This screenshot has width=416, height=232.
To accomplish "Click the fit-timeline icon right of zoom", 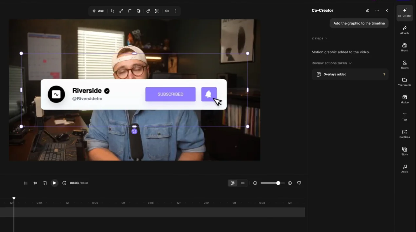I will pyautogui.click(x=299, y=183).
